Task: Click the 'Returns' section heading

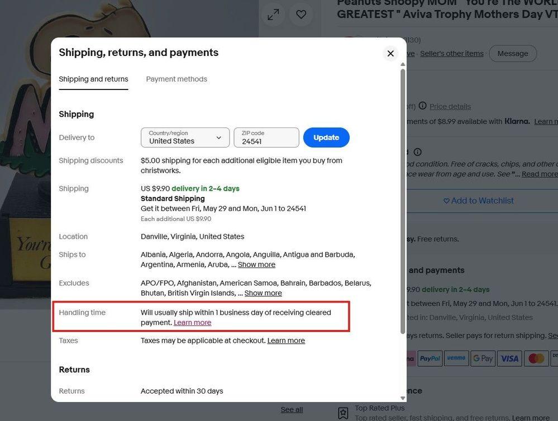Action: 74,370
